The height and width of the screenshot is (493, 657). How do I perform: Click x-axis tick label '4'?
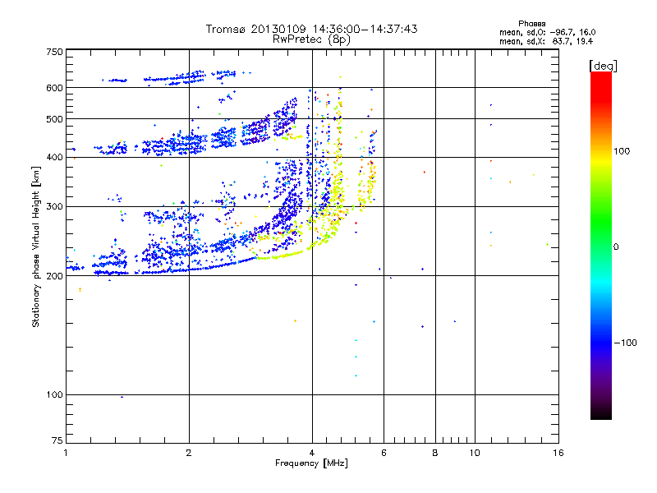[312, 453]
